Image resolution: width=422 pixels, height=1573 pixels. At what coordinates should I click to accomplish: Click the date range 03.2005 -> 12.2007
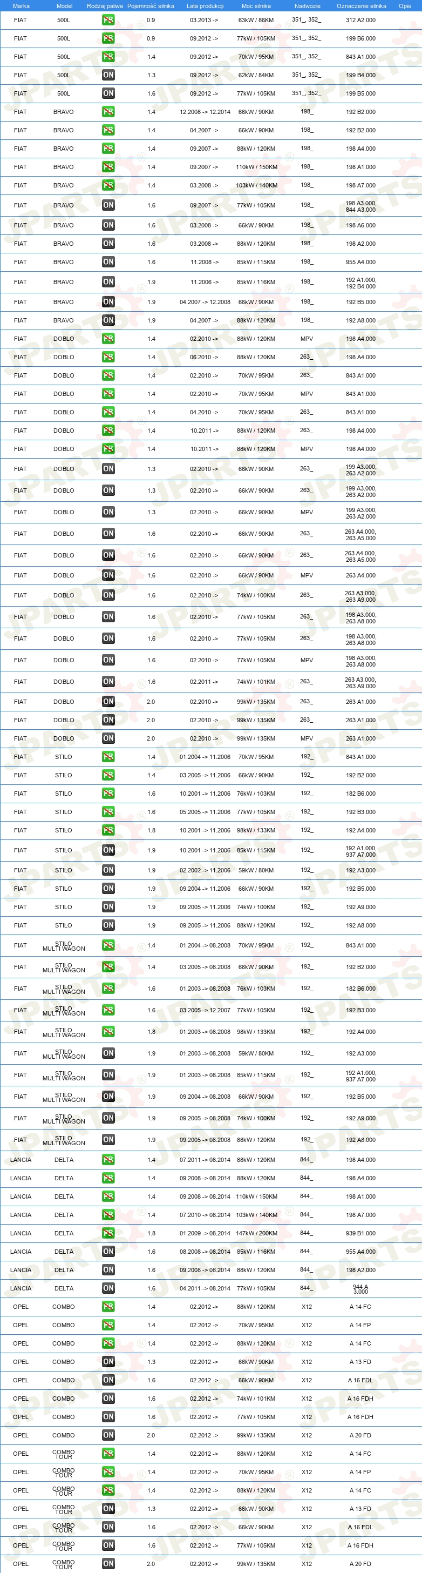coord(205,1010)
